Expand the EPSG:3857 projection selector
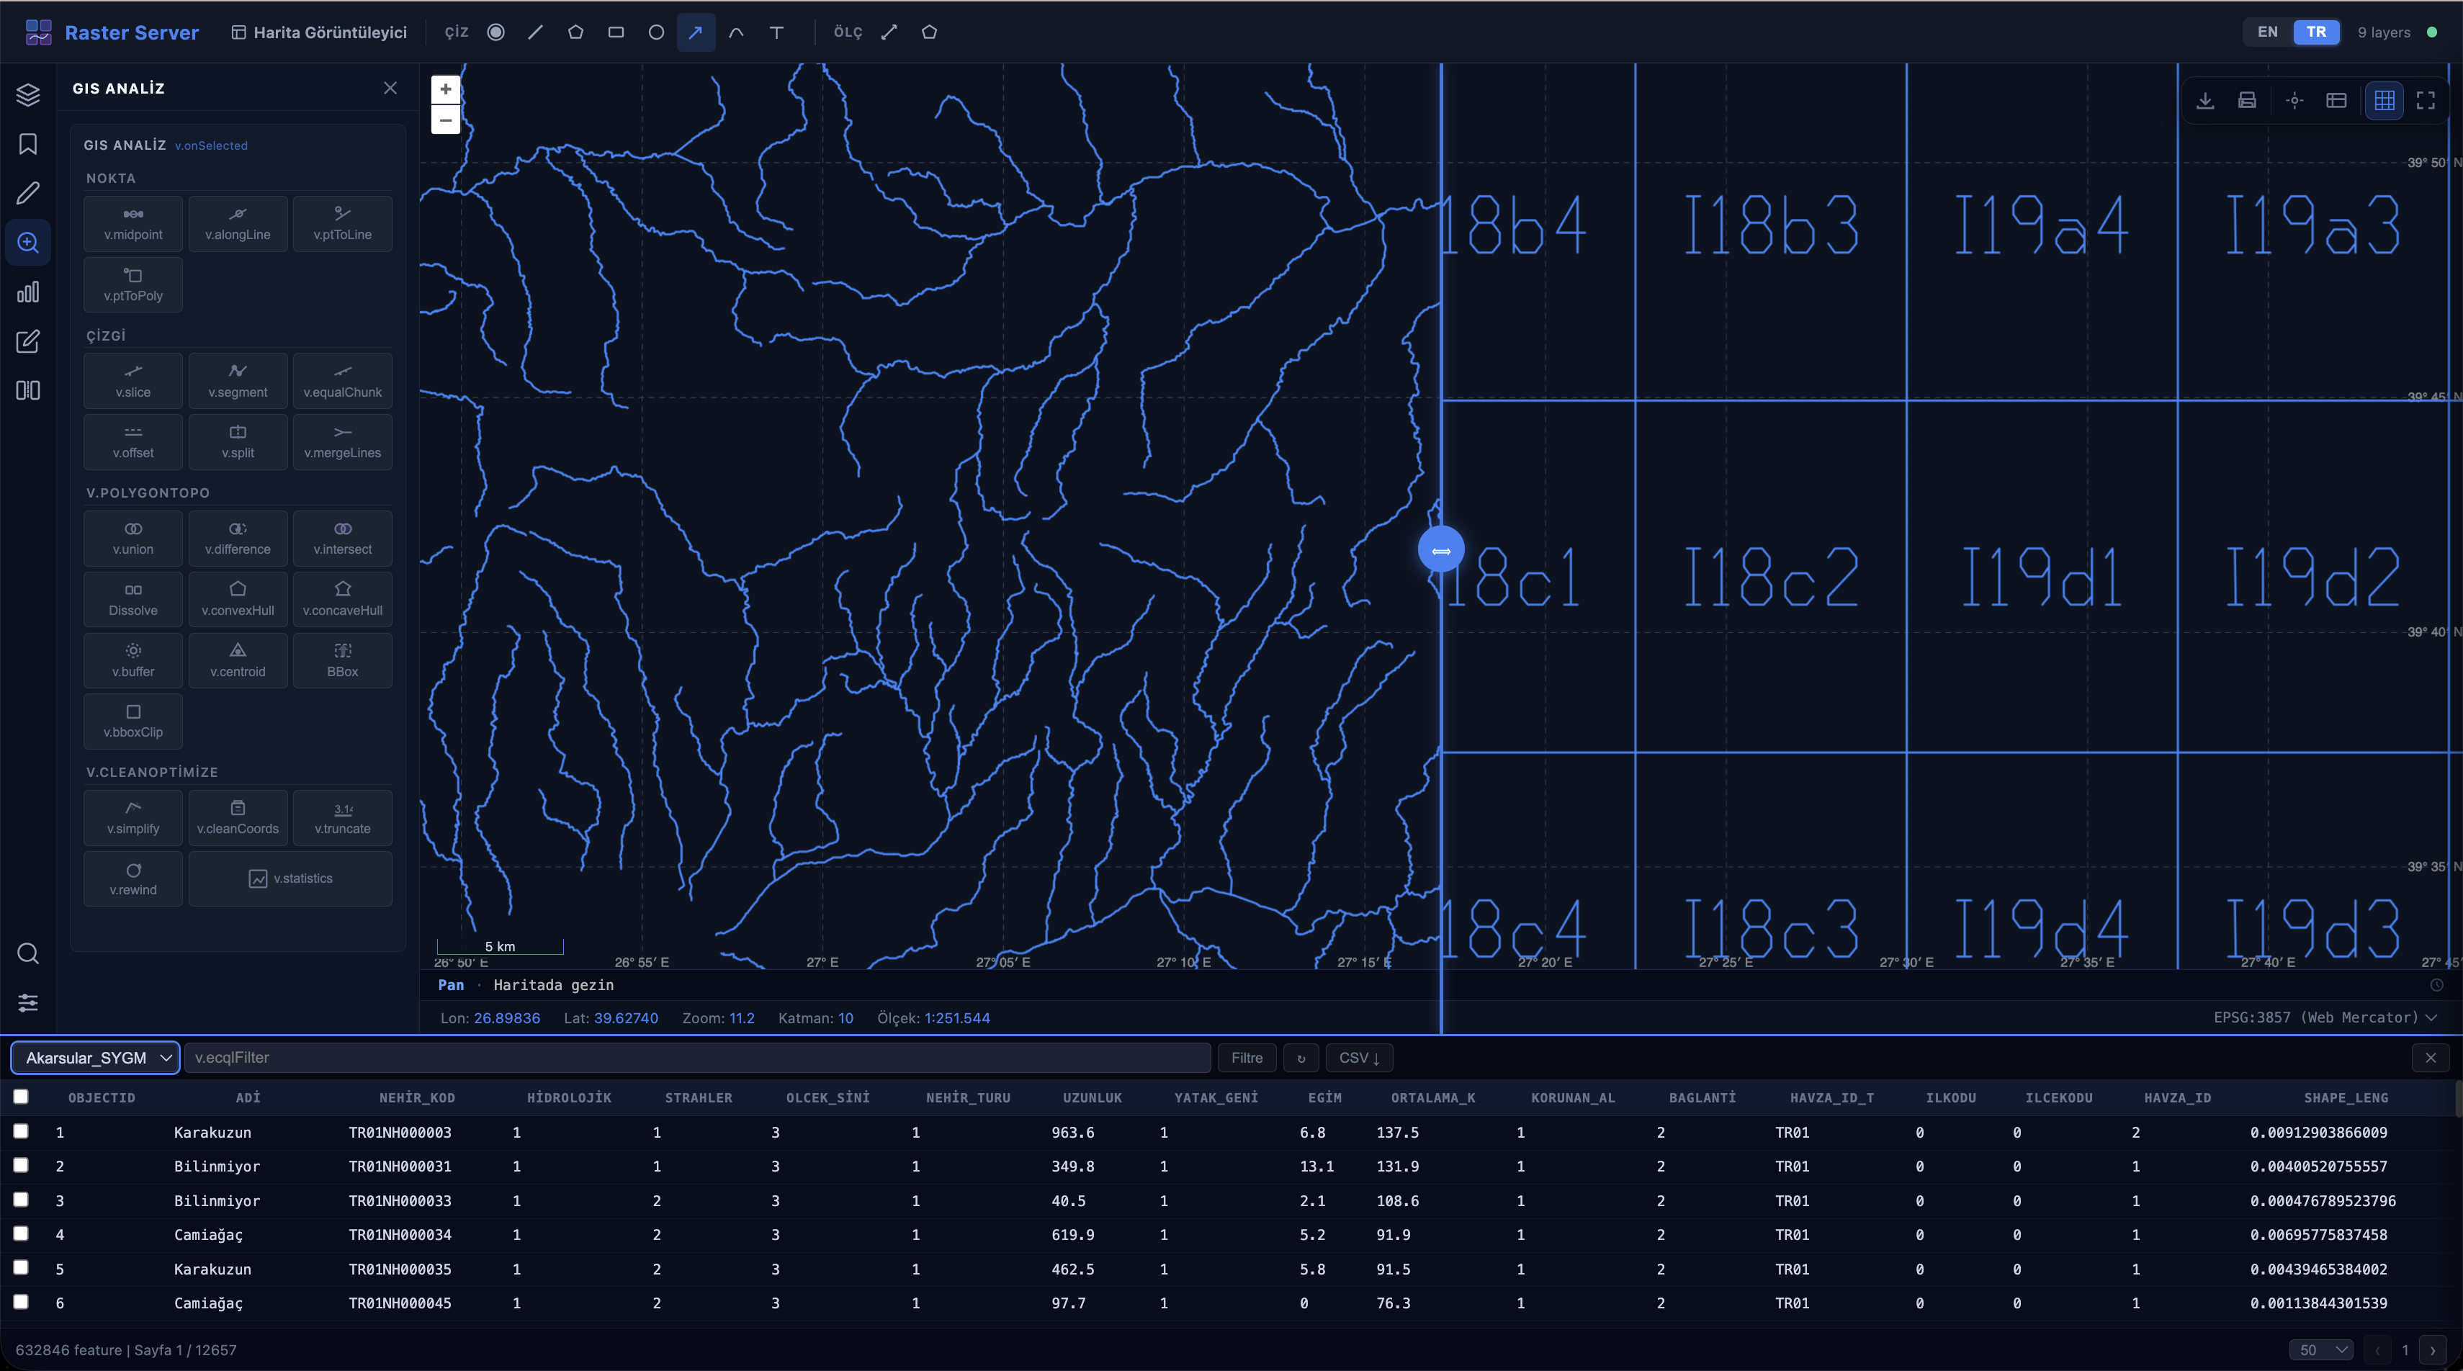Screen dimensions: 2463x1371 [2324, 1017]
